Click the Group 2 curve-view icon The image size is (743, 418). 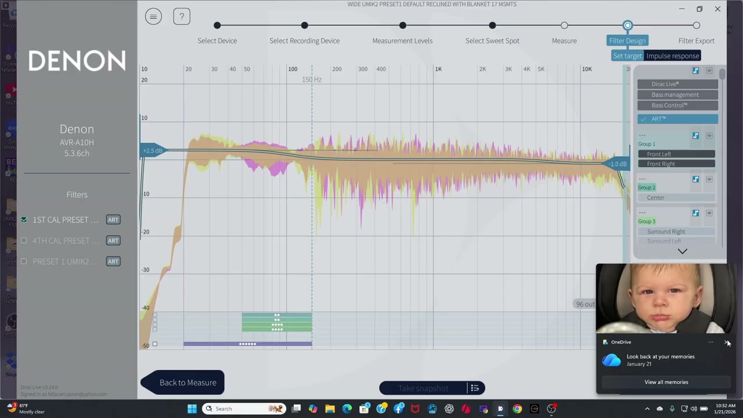pos(695,179)
